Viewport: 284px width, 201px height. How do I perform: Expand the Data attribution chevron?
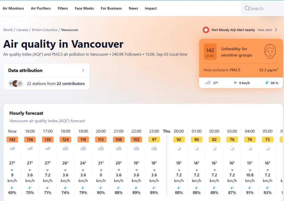[83, 70]
